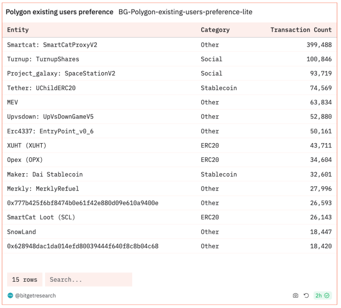Screen dimensions: 341x308
Task: Open the Polygon existing users preference title
Action: (58, 13)
